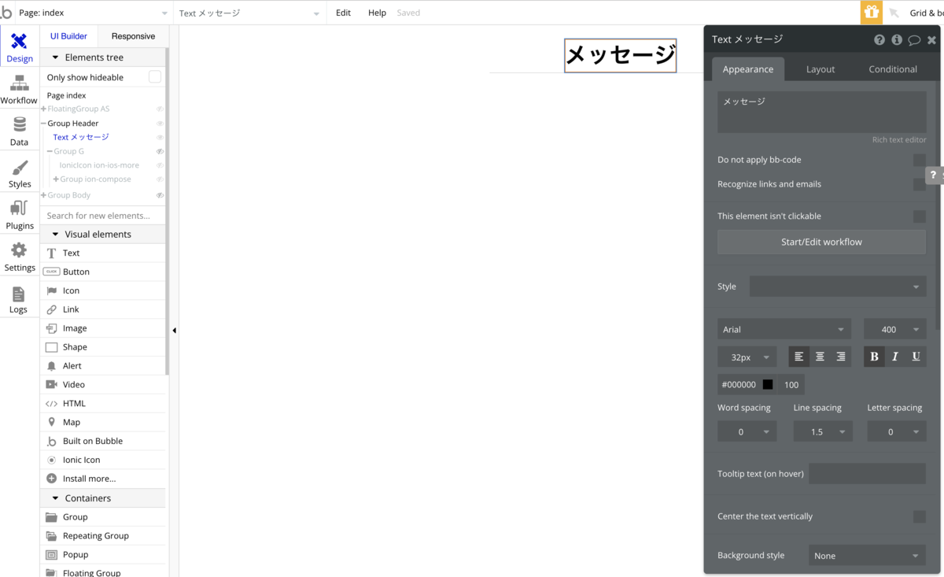Screen dimensions: 944x577
Task: Open the Page: index dropdown
Action: click(93, 13)
